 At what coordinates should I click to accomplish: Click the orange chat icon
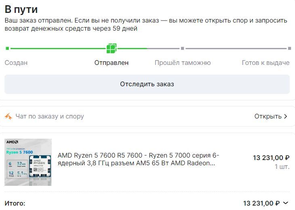8,116
